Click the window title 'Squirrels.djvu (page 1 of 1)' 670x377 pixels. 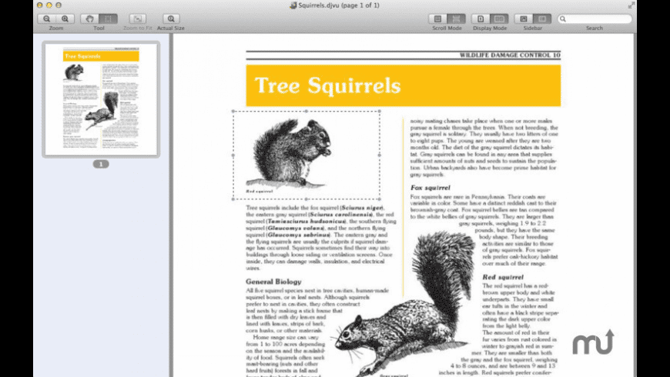coord(338,5)
